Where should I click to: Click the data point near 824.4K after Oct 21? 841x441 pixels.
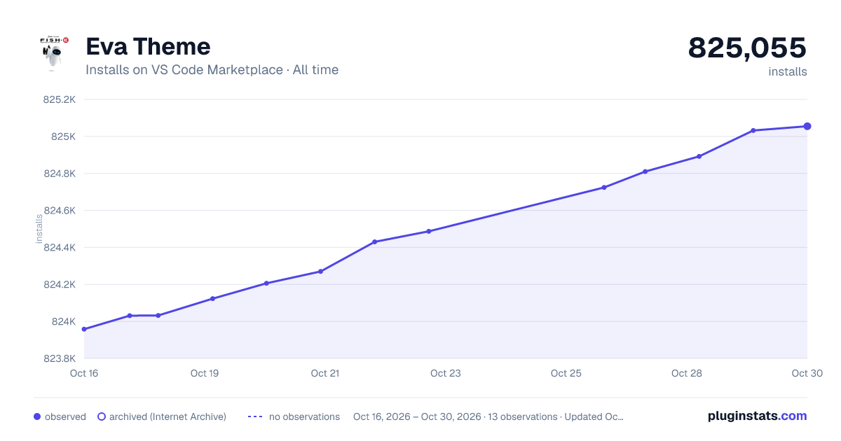coord(375,241)
